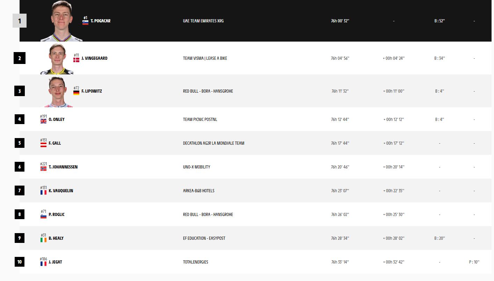The image size is (494, 281).
Task: Click the Danish flag beside J. Vingegaard
Action: tap(76, 60)
